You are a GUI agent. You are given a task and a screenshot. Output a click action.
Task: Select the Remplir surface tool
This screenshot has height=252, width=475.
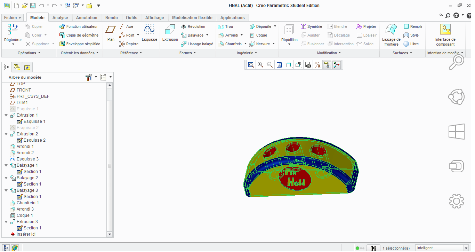(x=413, y=26)
